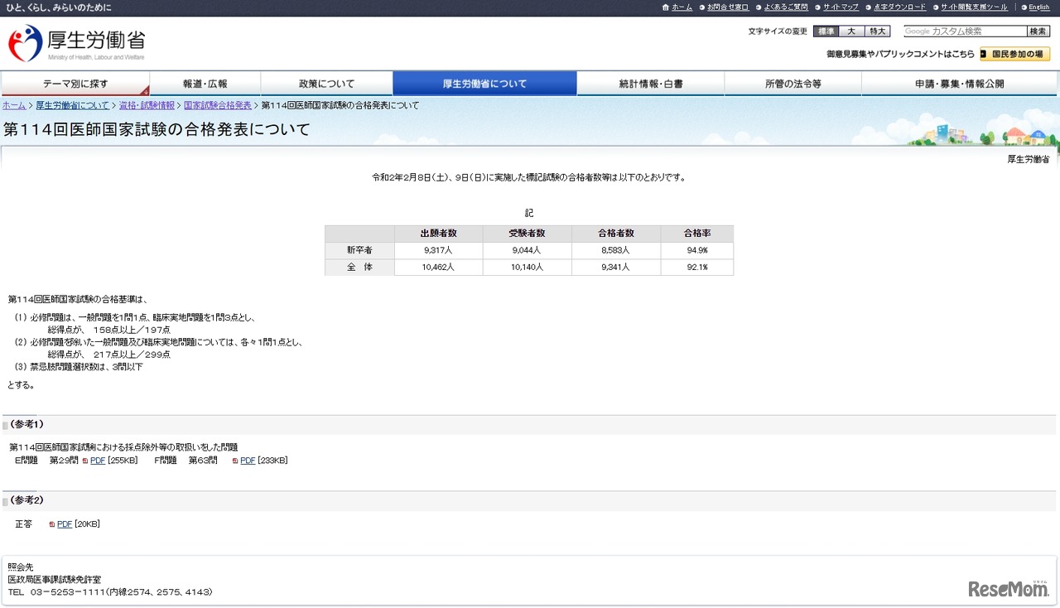This screenshot has width=1060, height=608.
Task: Click the arrow icon beside English
Action: point(1024,7)
